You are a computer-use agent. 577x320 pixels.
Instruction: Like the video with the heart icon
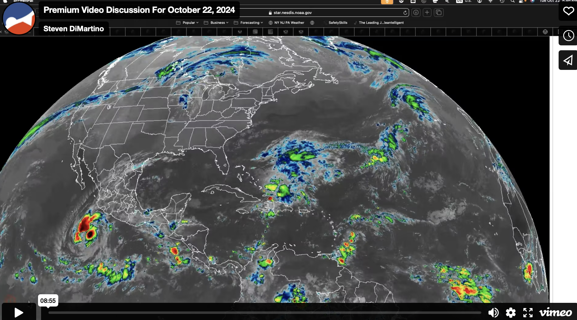point(568,11)
